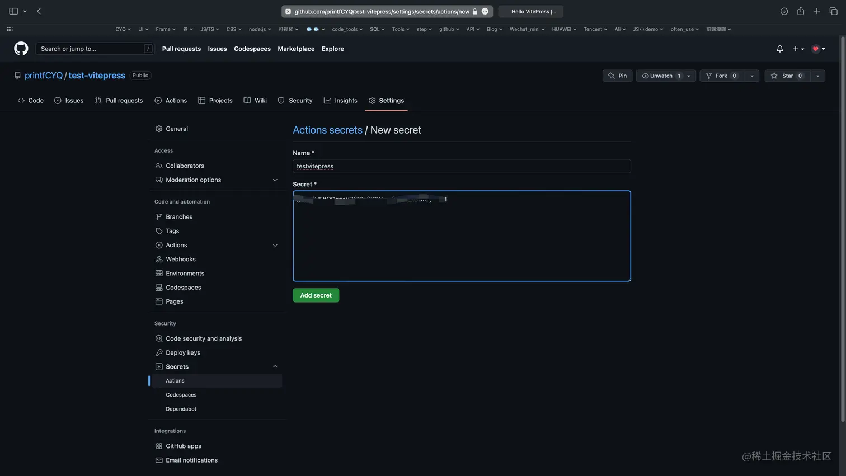Viewport: 846px width, 476px height.
Task: Show Safari tab overview
Action: click(x=833, y=11)
